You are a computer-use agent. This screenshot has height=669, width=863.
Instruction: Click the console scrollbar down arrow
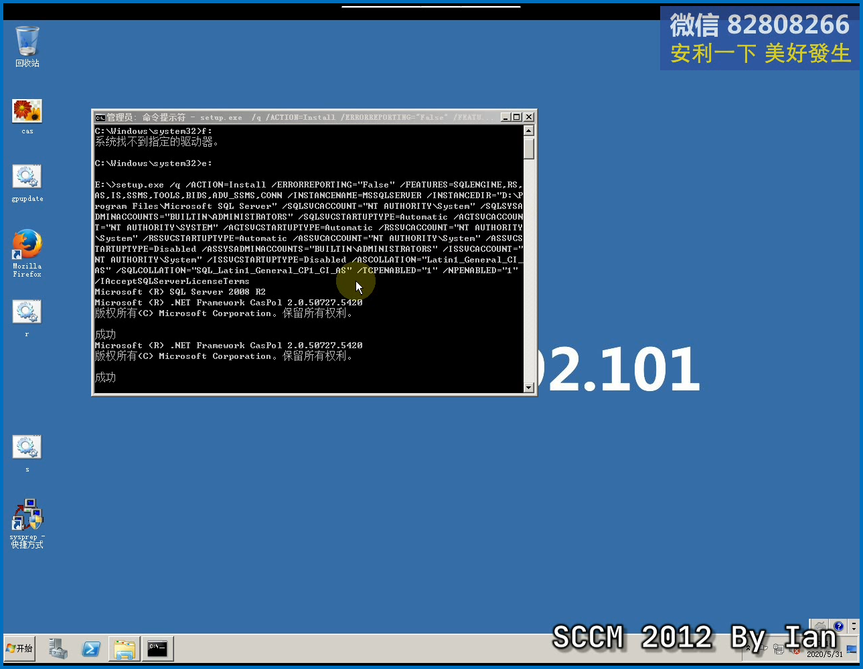click(x=529, y=387)
